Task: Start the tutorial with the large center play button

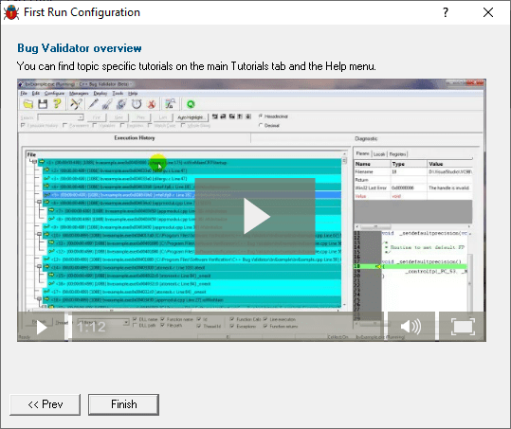Action: [255, 216]
